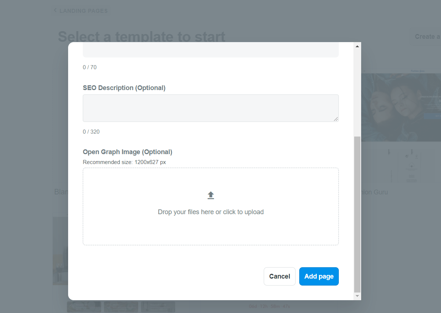441x313 pixels.
Task: Click the SEO Description textarea resize handle
Action: (x=336, y=119)
